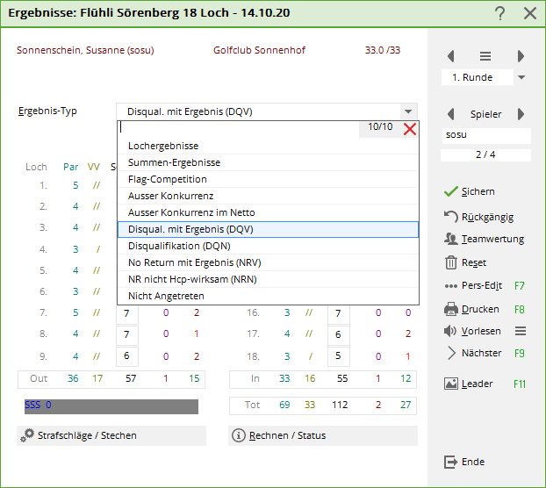This screenshot has width=546, height=488.
Task: Click the green checkmark Sichern icon
Action: click(451, 191)
